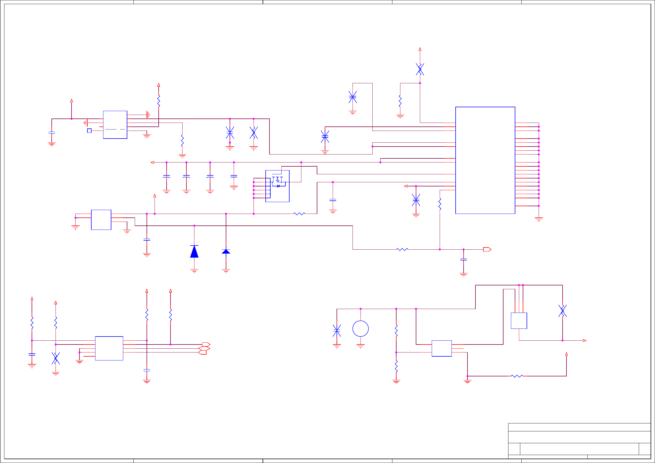Select the fourth capacitor in the capacitor row
This screenshot has width=655, height=463.
point(234,176)
